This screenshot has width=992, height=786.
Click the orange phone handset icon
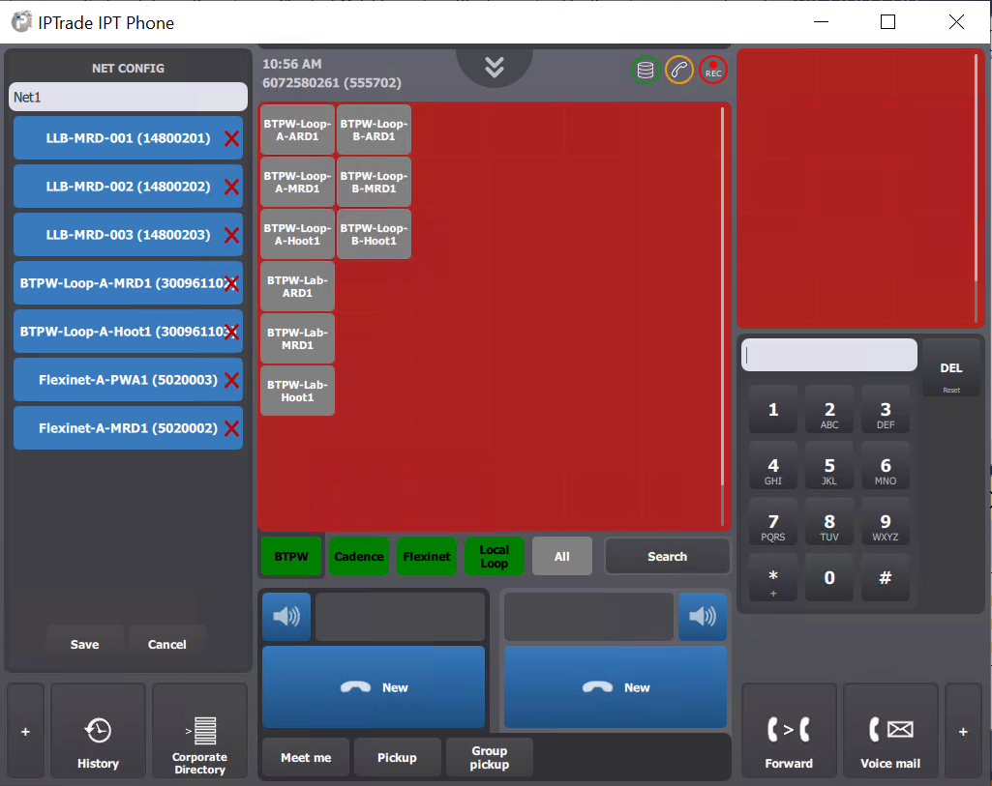pyautogui.click(x=678, y=71)
